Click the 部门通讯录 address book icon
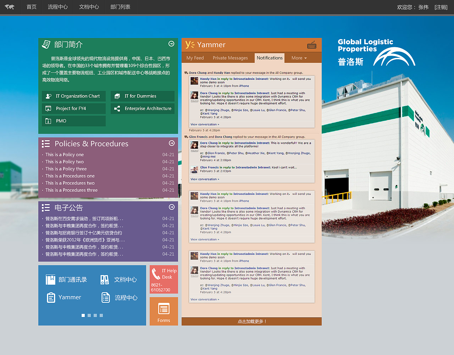Viewport: 454px width, 355px height. coord(50,280)
